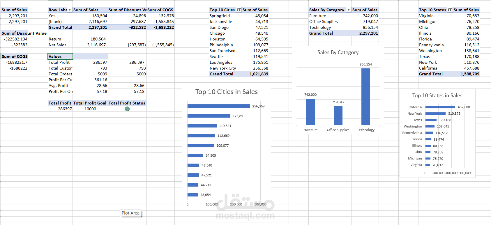Select the Total Profit Goal header cell
Viewport: 491px width, 225px height.
point(90,103)
